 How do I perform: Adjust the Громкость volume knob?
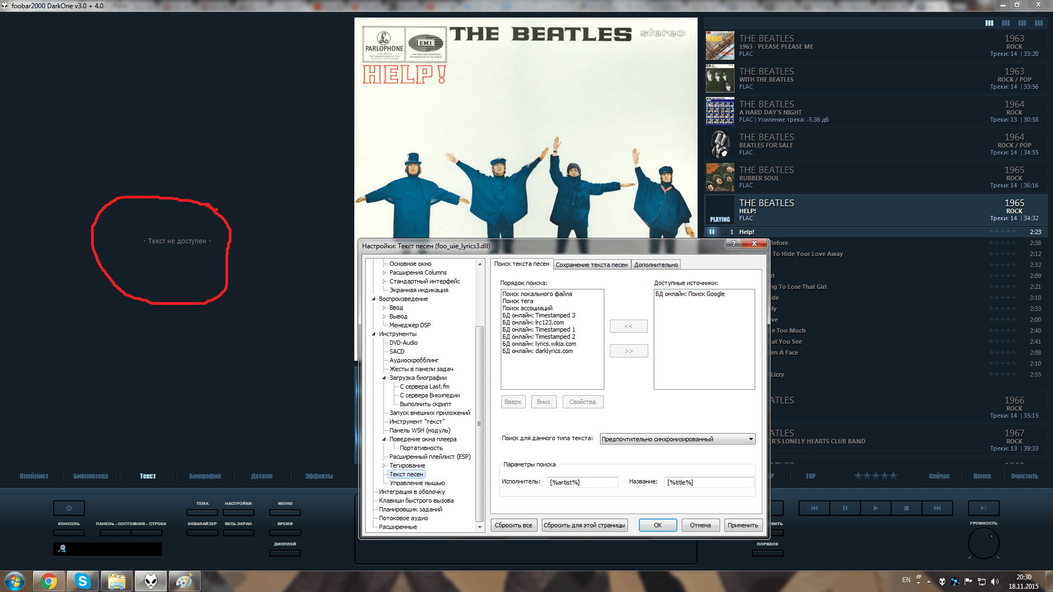pos(983,543)
